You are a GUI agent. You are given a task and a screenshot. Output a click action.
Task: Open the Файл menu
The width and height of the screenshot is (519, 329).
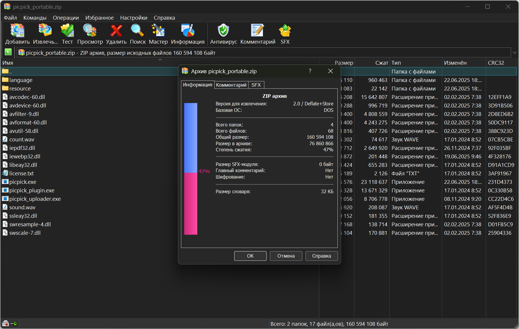(10, 18)
